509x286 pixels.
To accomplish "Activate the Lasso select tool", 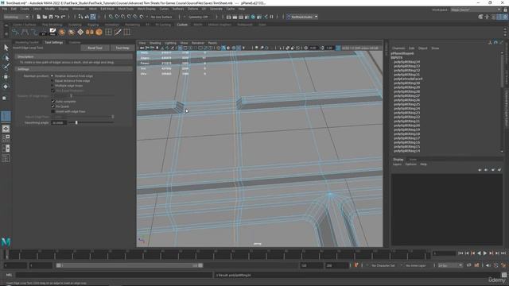I will click(6, 58).
